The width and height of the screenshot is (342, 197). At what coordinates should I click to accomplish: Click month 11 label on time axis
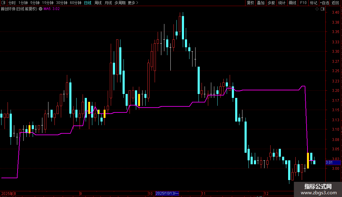pos(203,193)
